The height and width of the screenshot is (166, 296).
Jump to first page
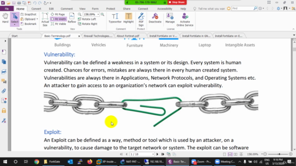[x=121, y=154]
